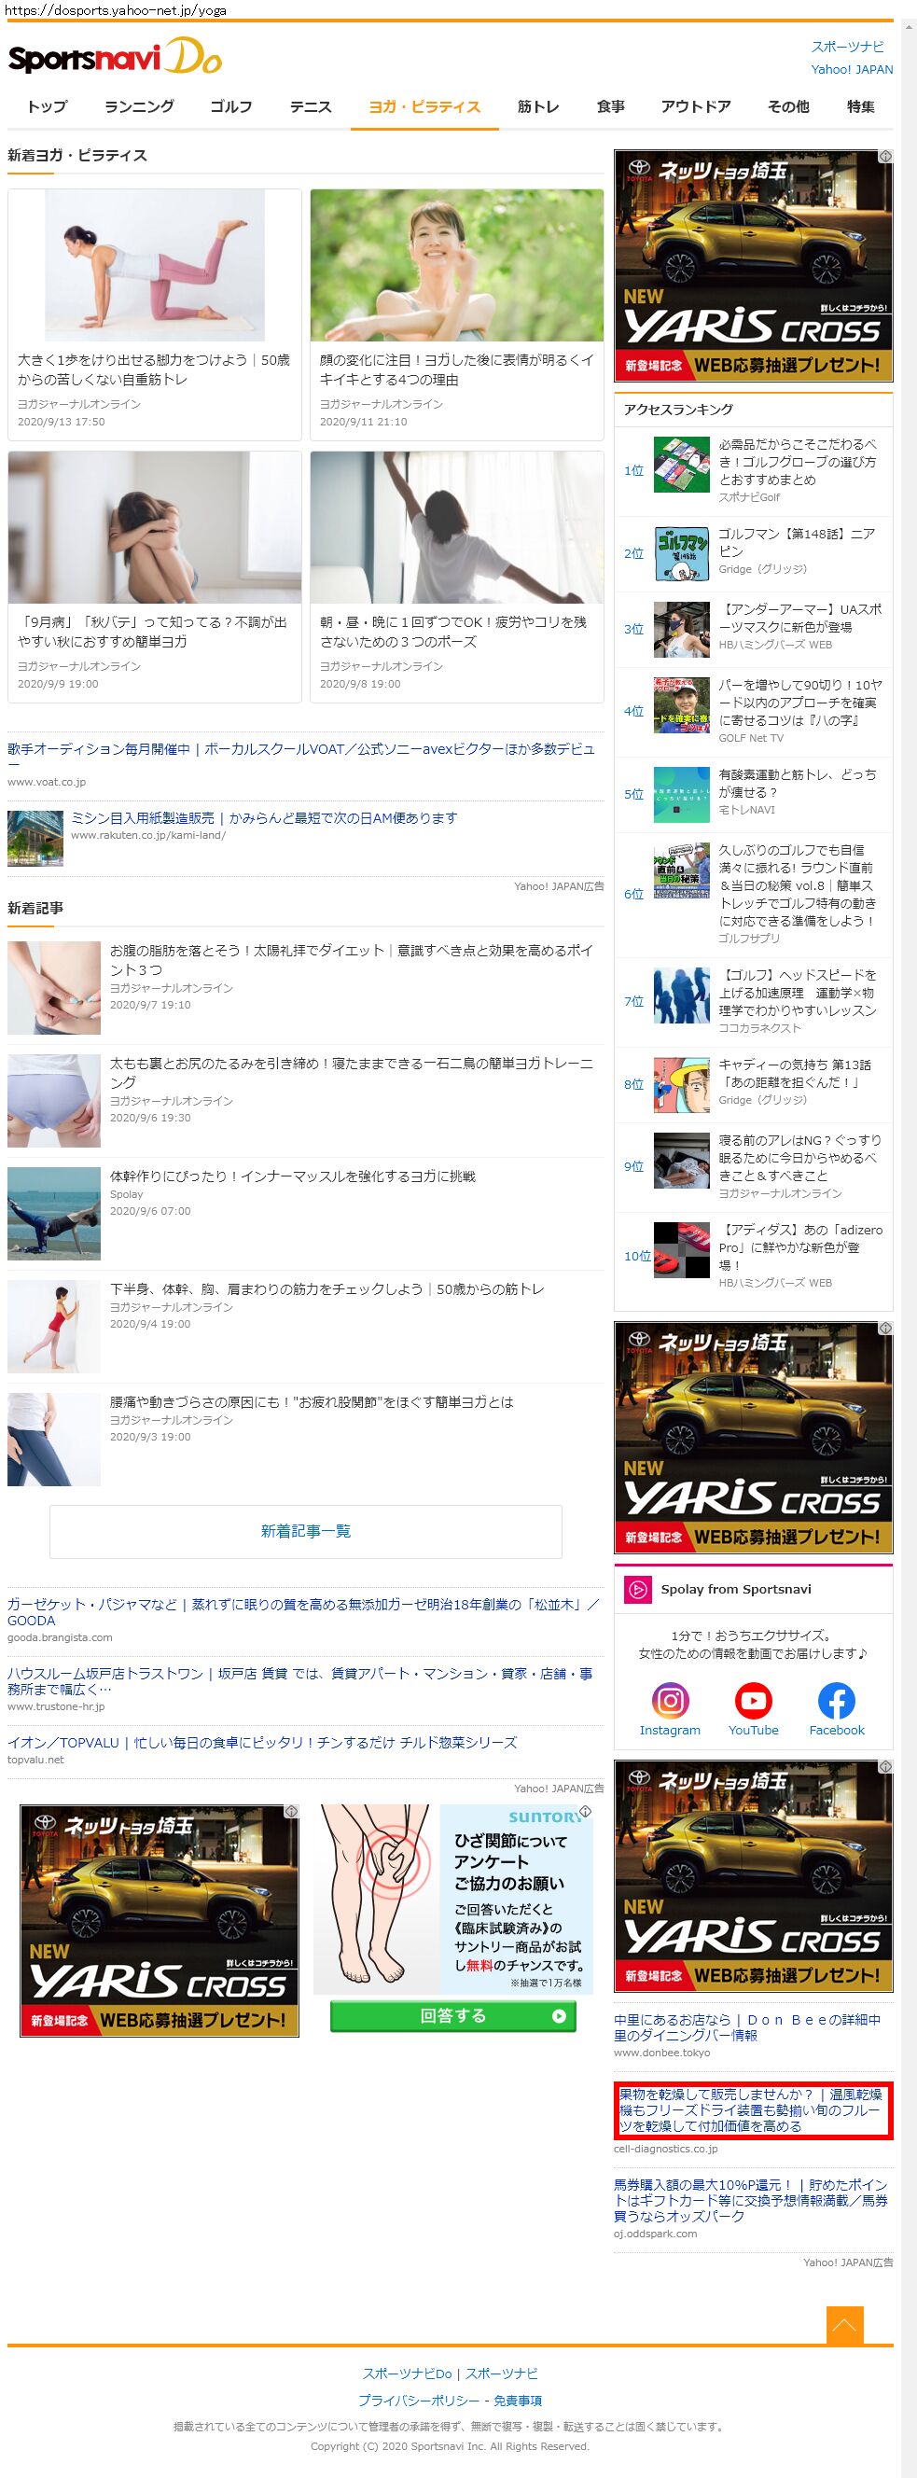The width and height of the screenshot is (917, 2478).
Task: Open ranking 7位 ヘッドスピードを上げる加速原理
Action: [798, 993]
